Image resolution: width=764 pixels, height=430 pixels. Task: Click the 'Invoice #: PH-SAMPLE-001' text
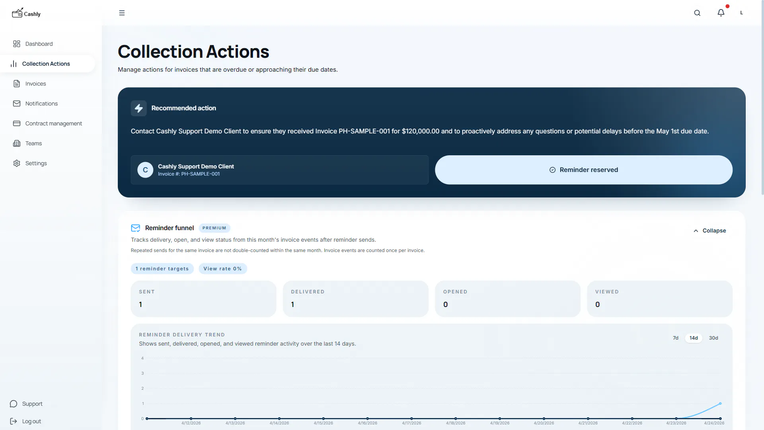pyautogui.click(x=189, y=174)
